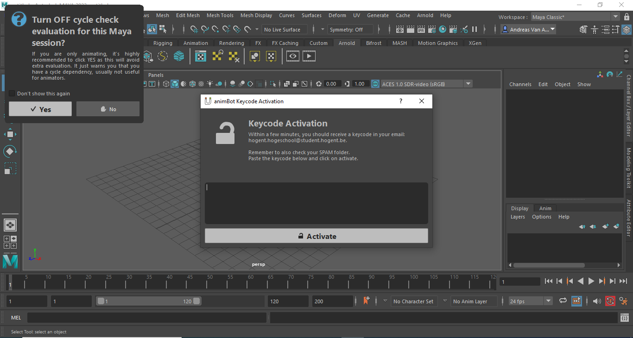Click snap to point magnet icon

(216, 29)
